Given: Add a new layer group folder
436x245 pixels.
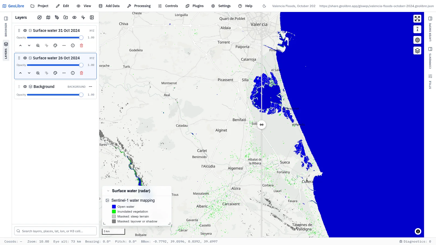Looking at the screenshot, I should click(66, 17).
